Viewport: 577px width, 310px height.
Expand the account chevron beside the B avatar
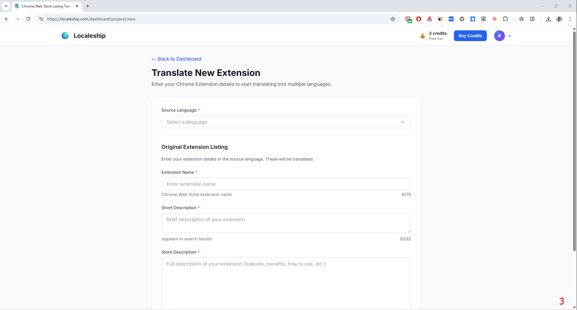(x=510, y=35)
